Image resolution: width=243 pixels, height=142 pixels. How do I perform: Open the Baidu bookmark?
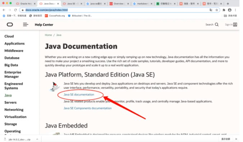(15, 16)
